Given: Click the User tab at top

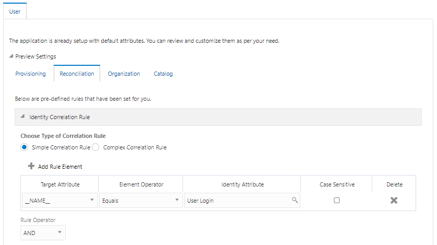Looking at the screenshot, I should click(15, 11).
